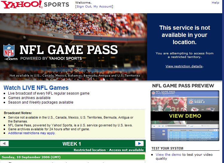Open the Help page
Image resolution: width=224 pixels, height=163 pixels.
(215, 2)
